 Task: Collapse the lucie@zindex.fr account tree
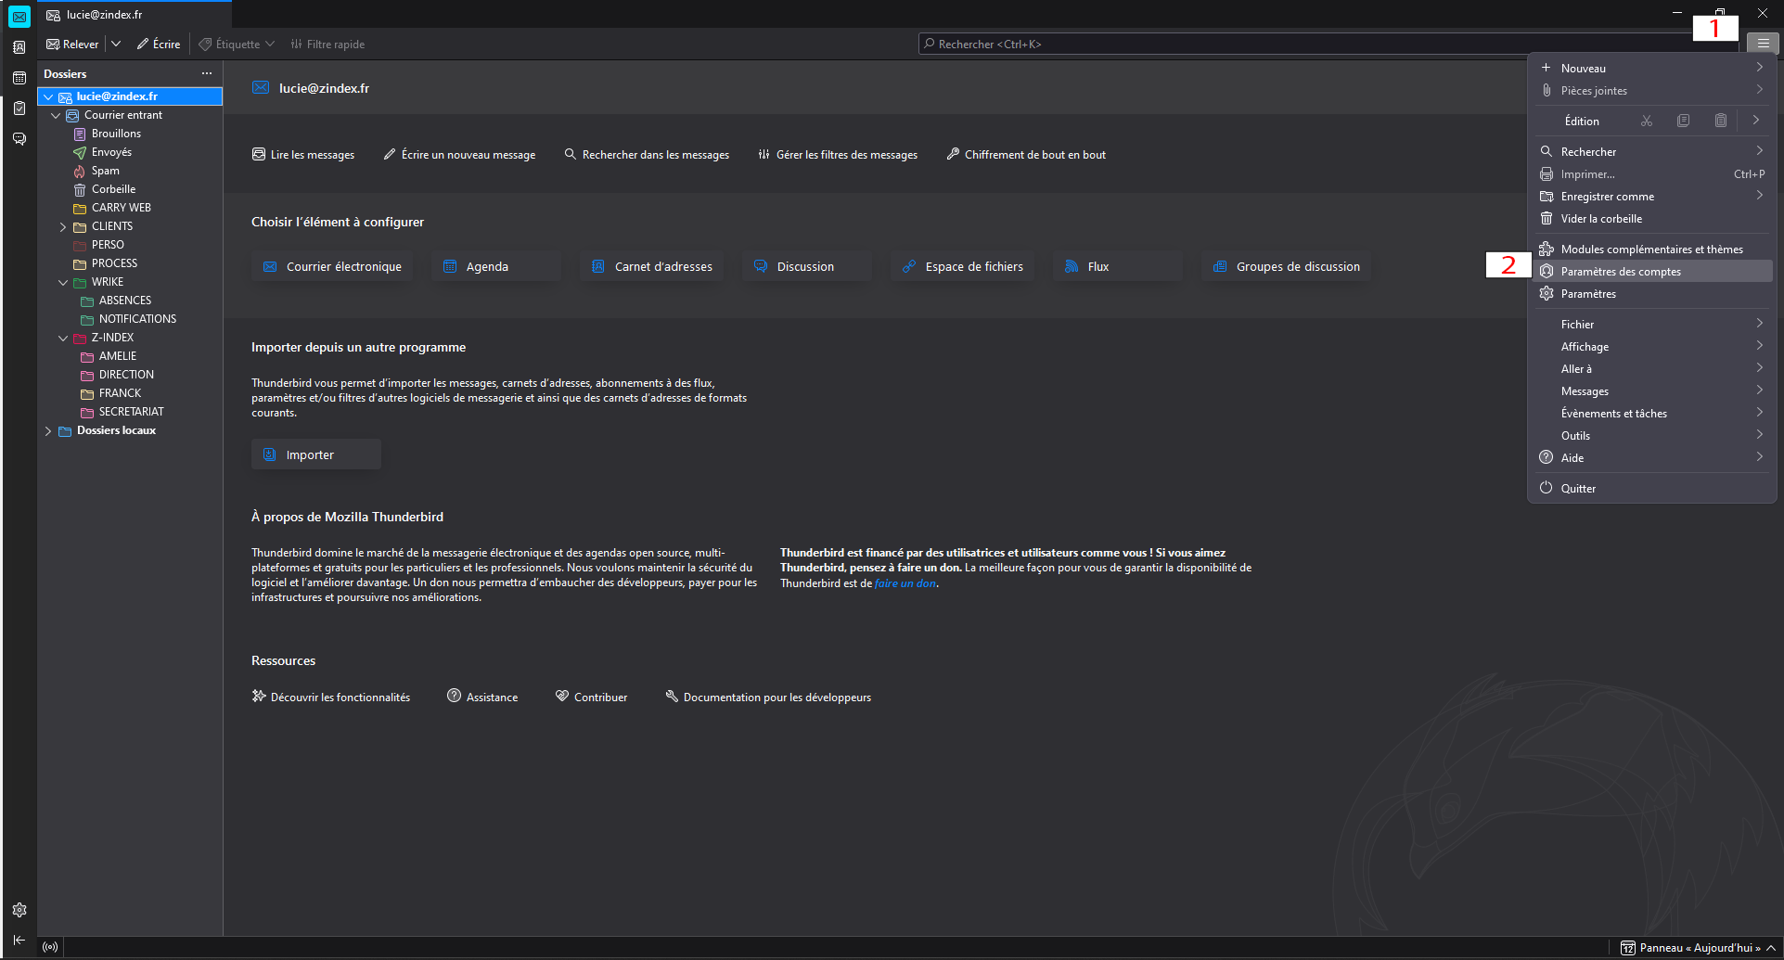point(48,96)
